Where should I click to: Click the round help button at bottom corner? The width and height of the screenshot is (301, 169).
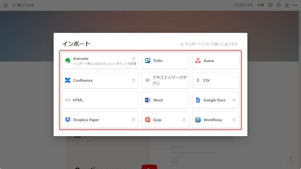tap(290, 159)
